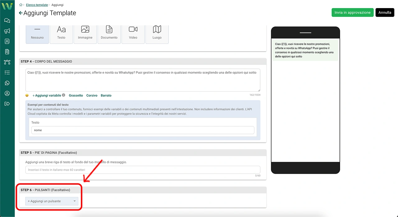Click the Esempi per contenuti del testo label
This screenshot has height=217, width=398.
(48, 105)
